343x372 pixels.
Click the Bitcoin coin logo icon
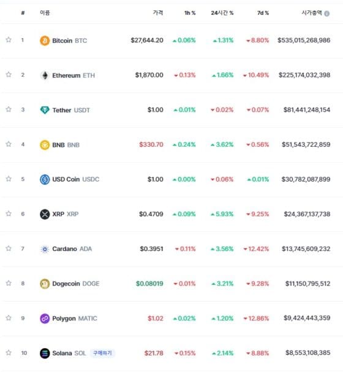[45, 41]
